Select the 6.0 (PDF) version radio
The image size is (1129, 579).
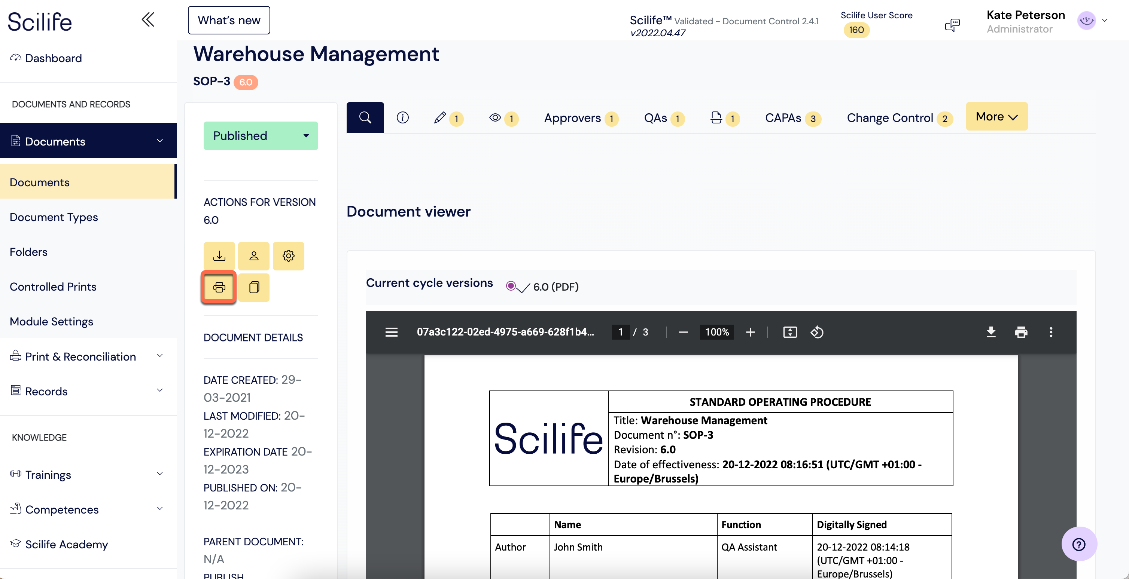point(511,286)
